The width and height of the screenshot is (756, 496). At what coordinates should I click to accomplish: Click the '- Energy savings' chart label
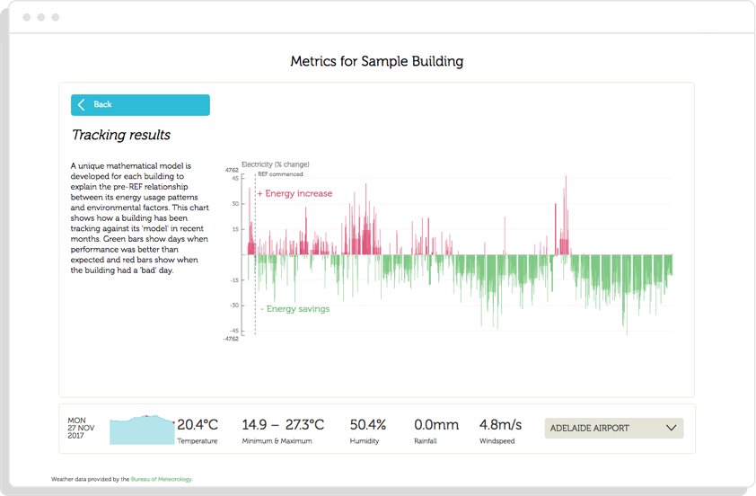tap(294, 309)
